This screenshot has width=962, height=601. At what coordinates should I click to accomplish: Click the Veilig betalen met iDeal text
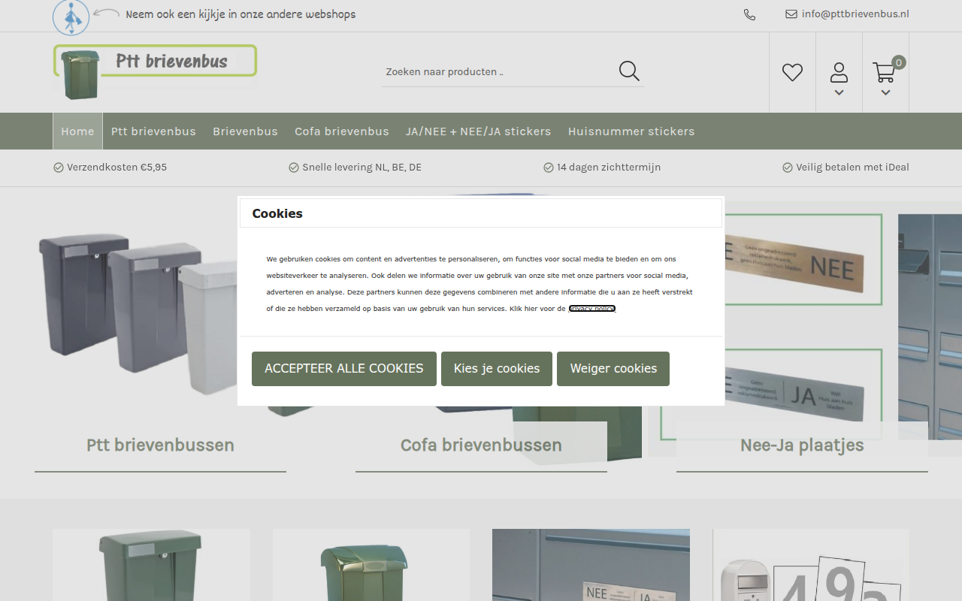point(853,168)
